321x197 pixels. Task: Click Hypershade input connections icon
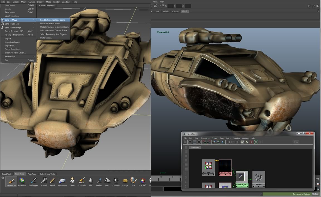click(x=228, y=142)
